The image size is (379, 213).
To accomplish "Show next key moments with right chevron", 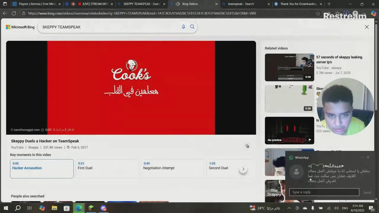I will point(243,169).
